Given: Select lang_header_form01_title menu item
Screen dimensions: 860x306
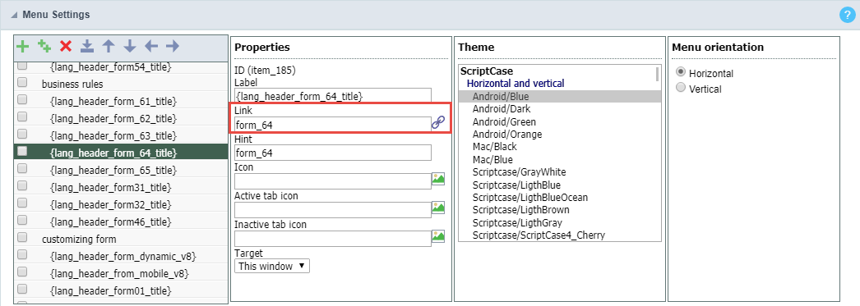Looking at the screenshot, I should pyautogui.click(x=111, y=290).
